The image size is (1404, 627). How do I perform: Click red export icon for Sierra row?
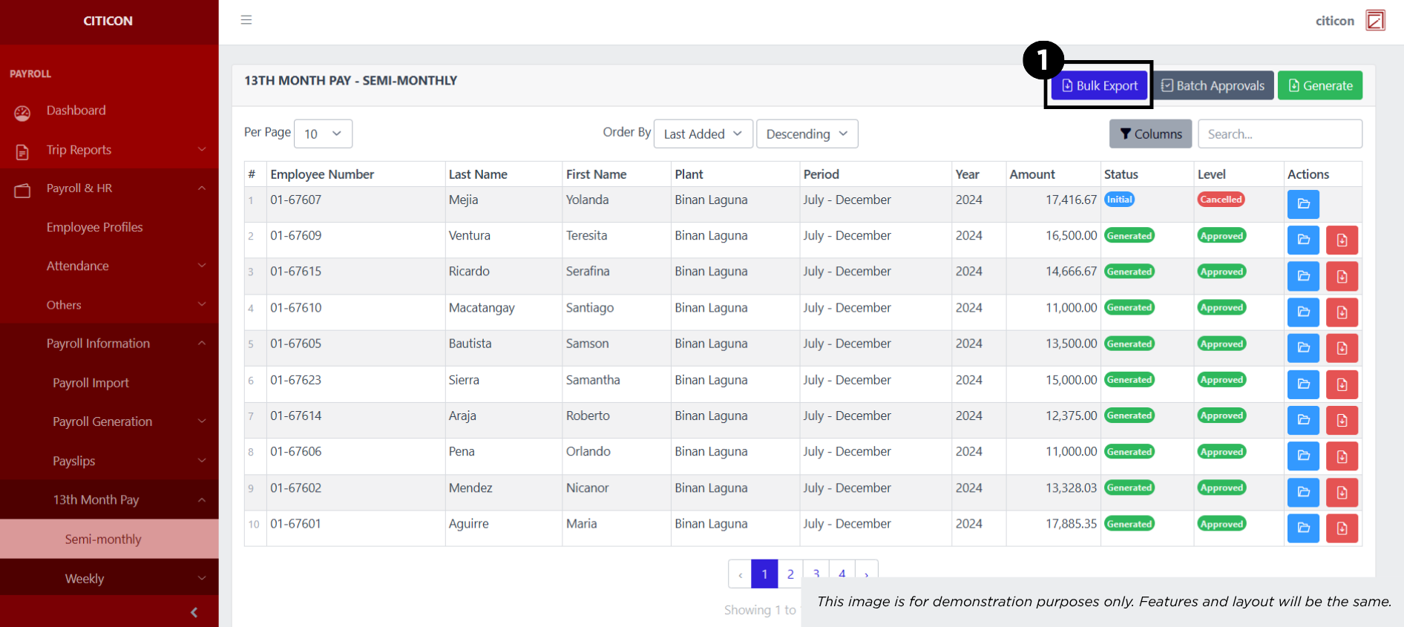tap(1342, 384)
